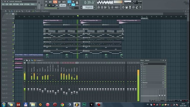Select the playlist Delete tool

pos(15,11)
